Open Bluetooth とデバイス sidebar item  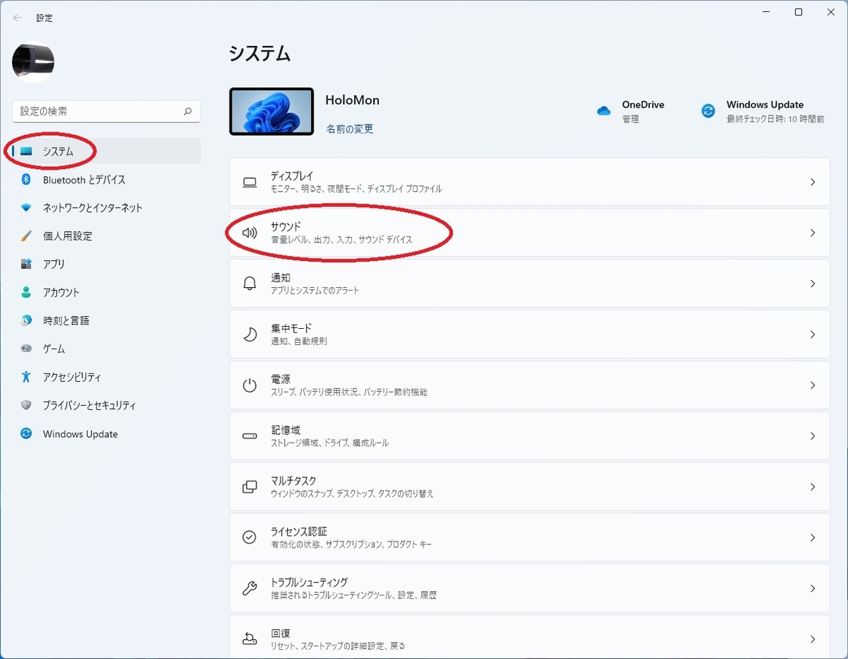107,180
